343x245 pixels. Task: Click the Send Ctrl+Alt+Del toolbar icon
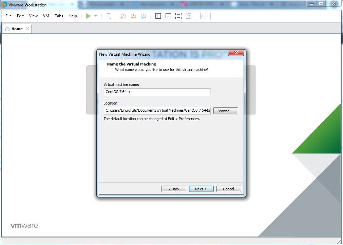coord(109,16)
